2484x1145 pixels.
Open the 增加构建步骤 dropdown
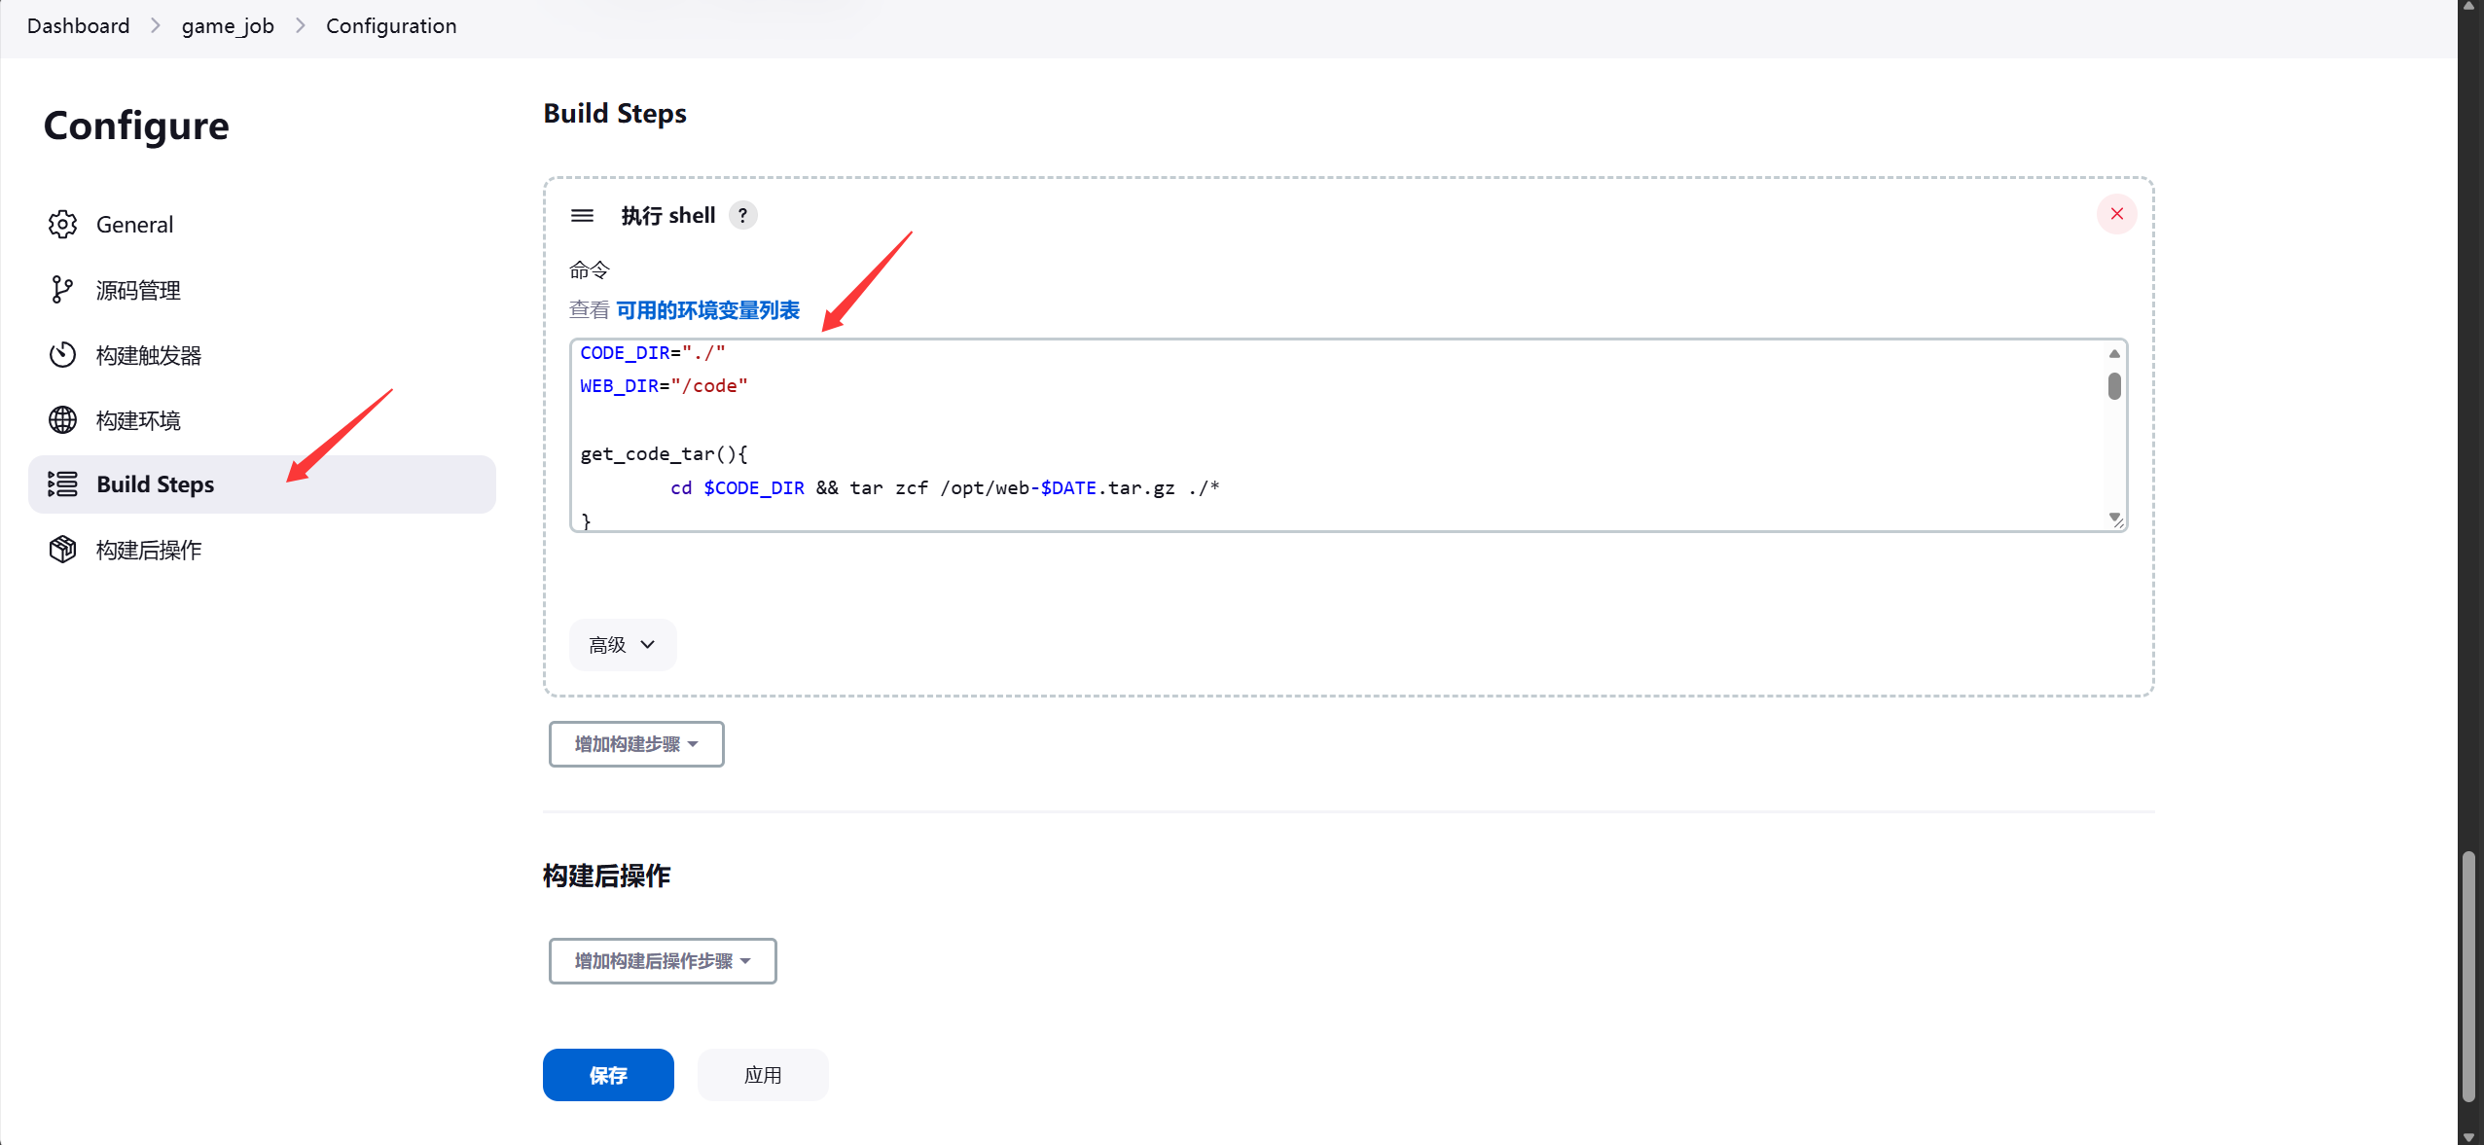click(x=636, y=744)
